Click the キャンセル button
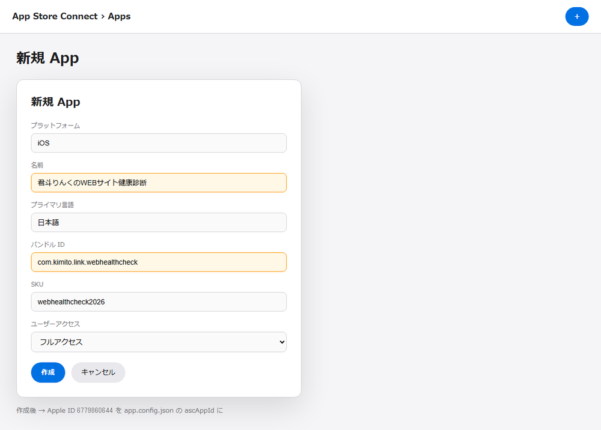The height and width of the screenshot is (430, 601). pyautogui.click(x=98, y=372)
